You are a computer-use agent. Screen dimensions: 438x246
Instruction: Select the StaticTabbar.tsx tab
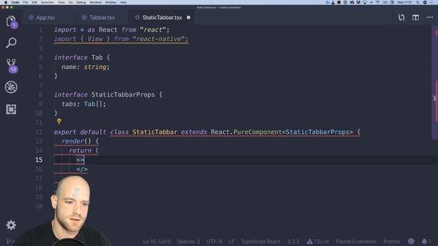click(162, 18)
